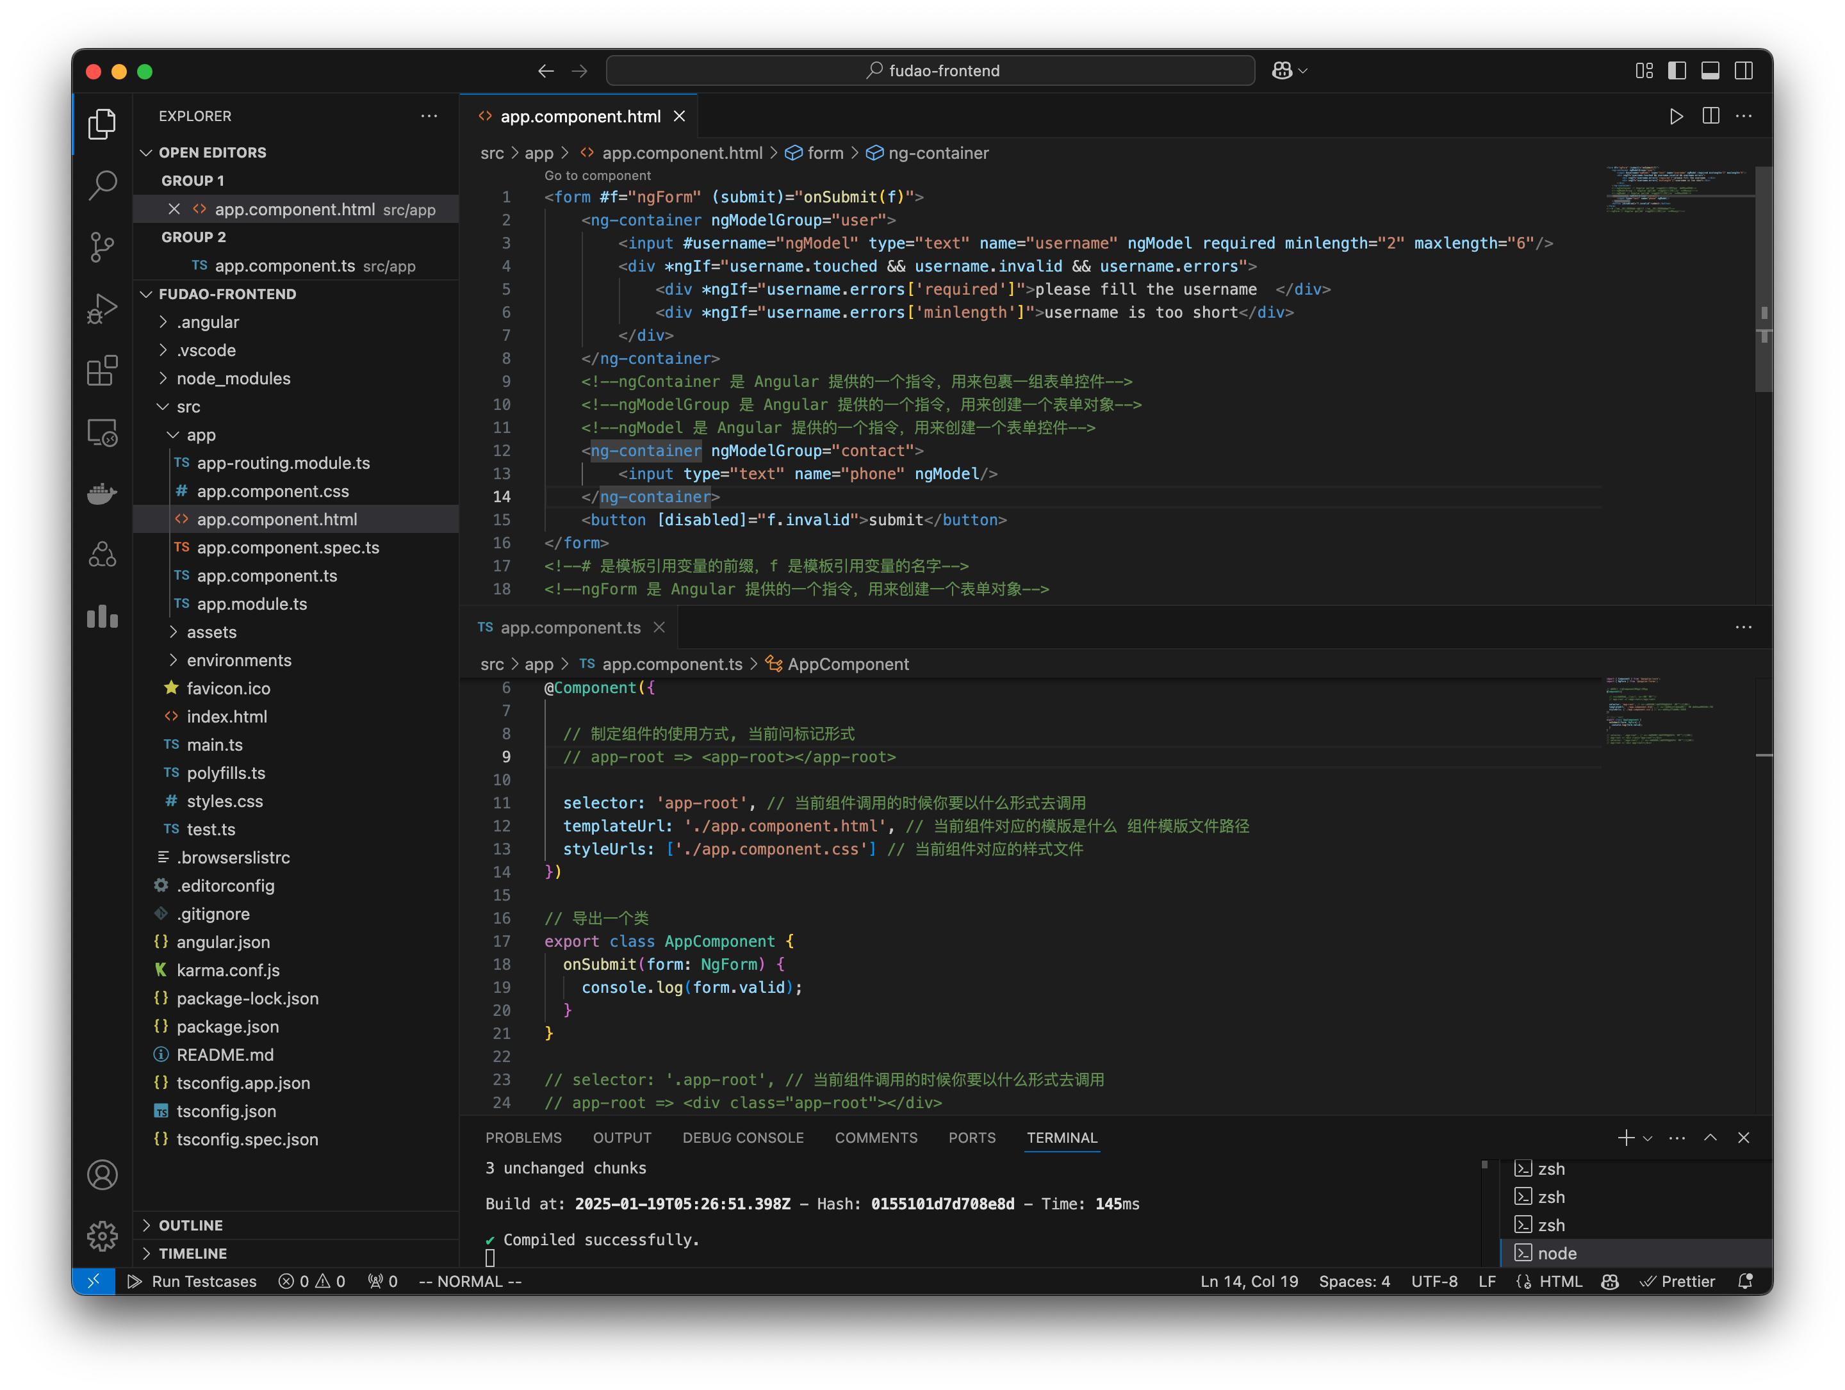Image resolution: width=1845 pixels, height=1390 pixels.
Task: Click the notifications bell in the status bar
Action: [x=1748, y=1282]
